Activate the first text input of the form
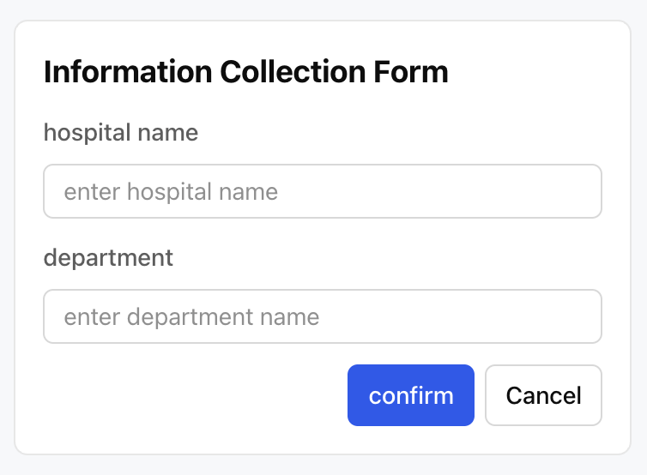 (323, 191)
